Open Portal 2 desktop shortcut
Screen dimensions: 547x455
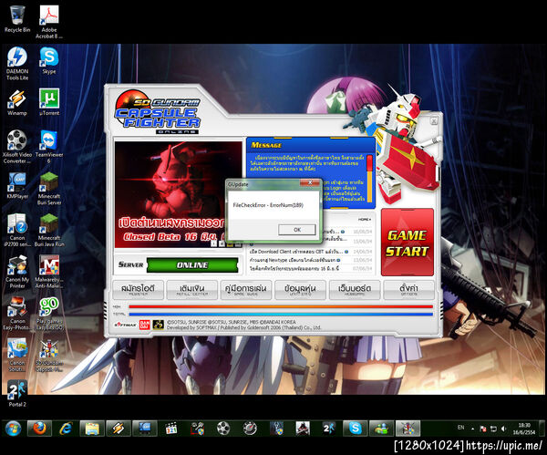(17, 394)
